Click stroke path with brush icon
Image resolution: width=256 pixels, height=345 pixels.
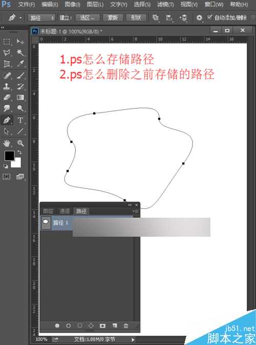(x=69, y=325)
